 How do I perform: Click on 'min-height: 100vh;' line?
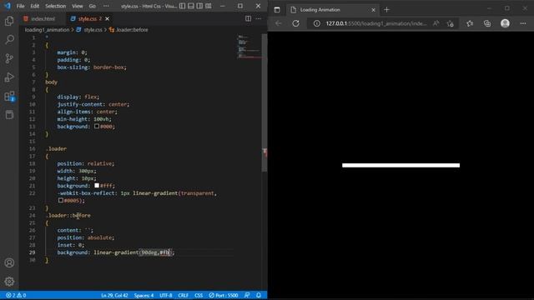pyautogui.click(x=84, y=119)
